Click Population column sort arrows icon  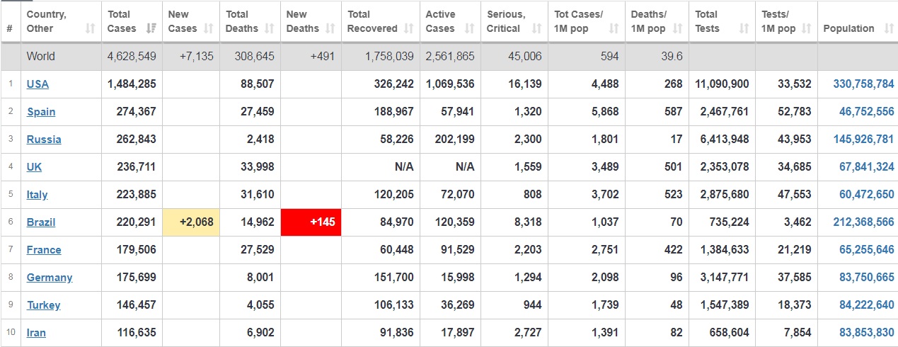(888, 28)
